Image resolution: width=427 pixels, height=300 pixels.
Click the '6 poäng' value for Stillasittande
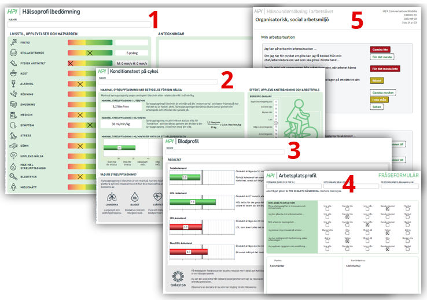click(132, 53)
